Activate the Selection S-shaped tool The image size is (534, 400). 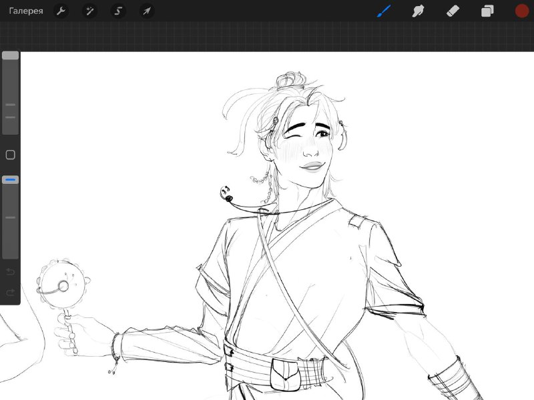(118, 11)
